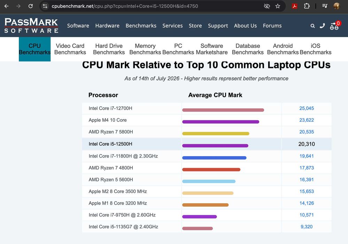Open the media controls icon in toolbar
348x244 pixels.
click(325, 6)
